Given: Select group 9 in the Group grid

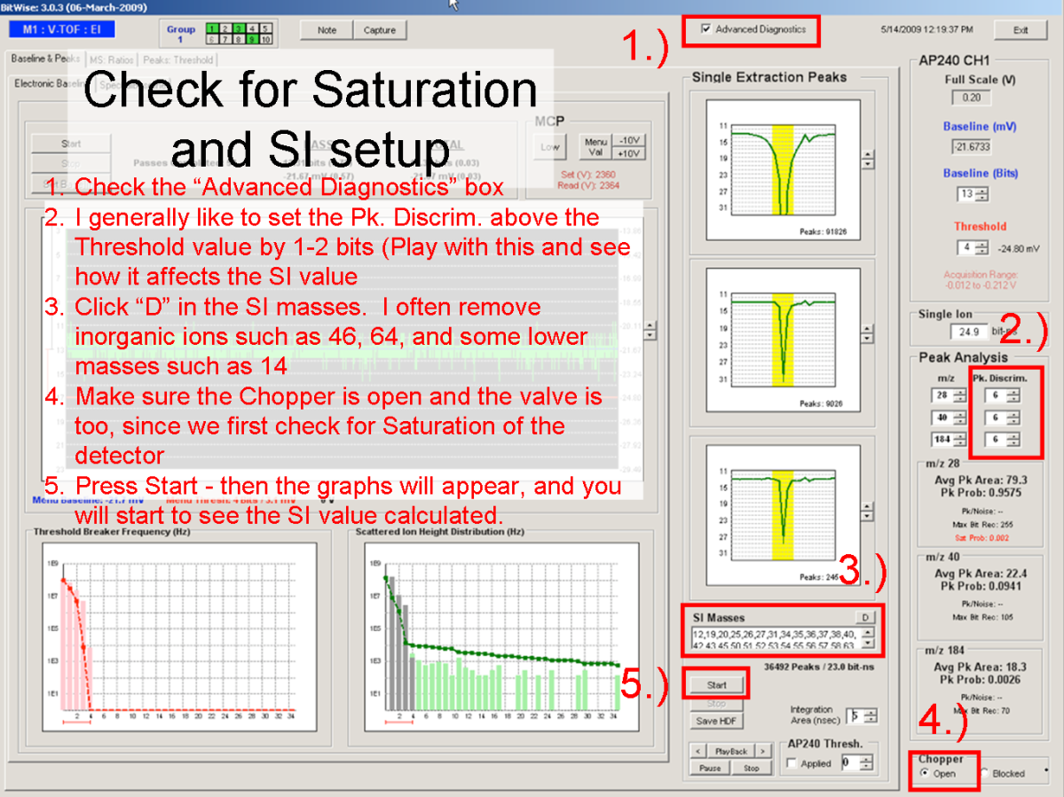Looking at the screenshot, I should coord(253,39).
